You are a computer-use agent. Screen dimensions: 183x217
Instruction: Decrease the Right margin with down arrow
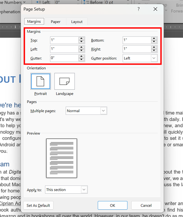click(x=154, y=51)
